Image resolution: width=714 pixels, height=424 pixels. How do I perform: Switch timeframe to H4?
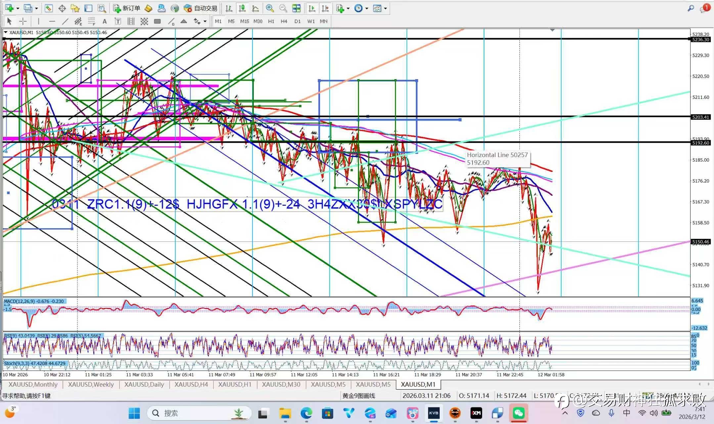284,21
